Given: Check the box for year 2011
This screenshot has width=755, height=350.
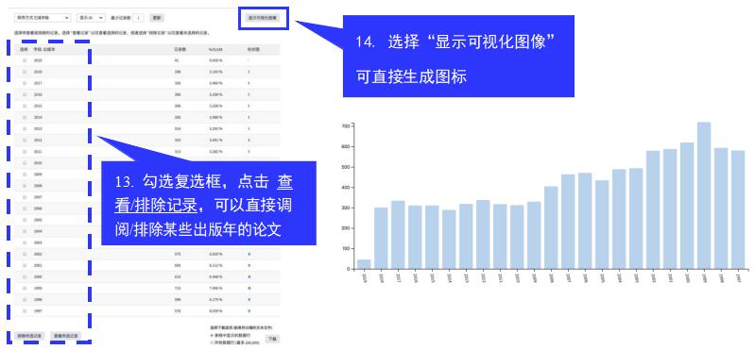Looking at the screenshot, I should point(25,152).
